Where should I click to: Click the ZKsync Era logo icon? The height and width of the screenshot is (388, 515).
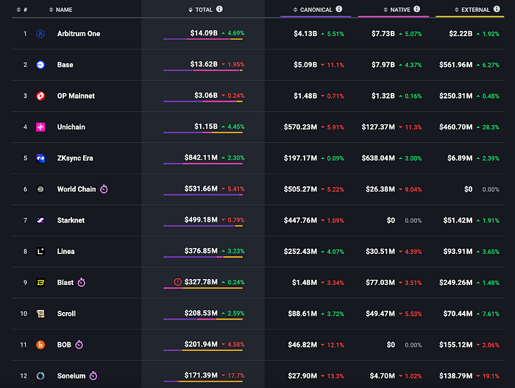click(40, 158)
